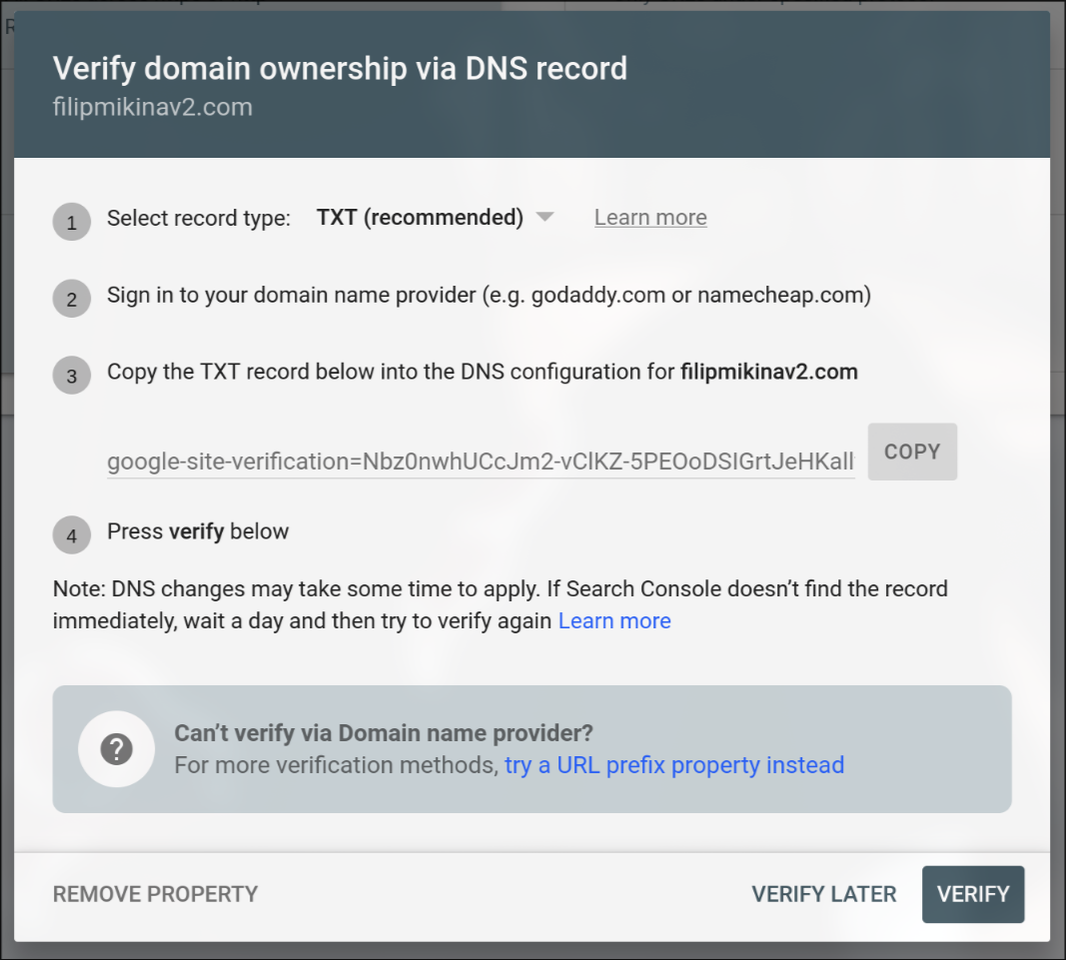Expand the record type options list
Image resolution: width=1066 pixels, height=960 pixels.
[x=546, y=217]
